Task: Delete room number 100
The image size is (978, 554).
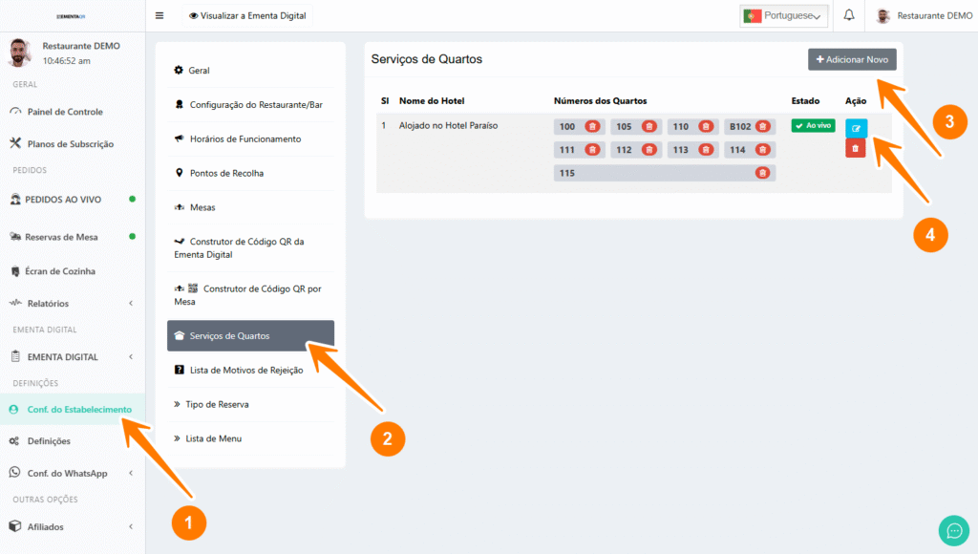Action: tap(592, 127)
